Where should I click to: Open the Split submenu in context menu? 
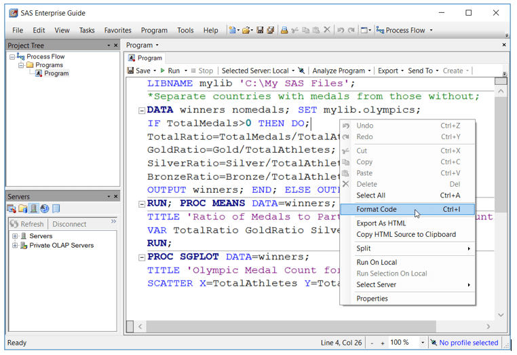click(x=408, y=248)
